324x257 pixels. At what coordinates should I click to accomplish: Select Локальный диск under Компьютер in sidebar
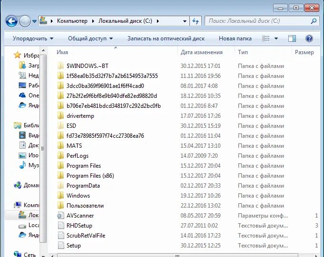29,215
